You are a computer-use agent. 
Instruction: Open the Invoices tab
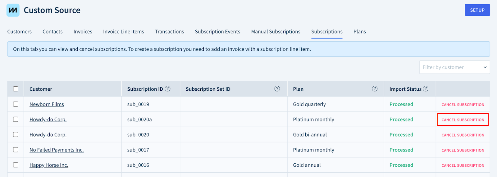coord(83,32)
